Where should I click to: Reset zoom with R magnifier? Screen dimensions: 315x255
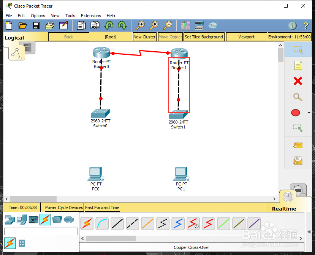[x=154, y=25]
